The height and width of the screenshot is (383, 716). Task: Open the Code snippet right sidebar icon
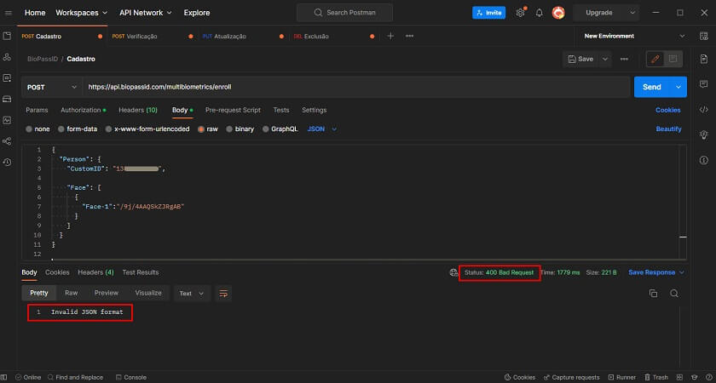point(704,110)
